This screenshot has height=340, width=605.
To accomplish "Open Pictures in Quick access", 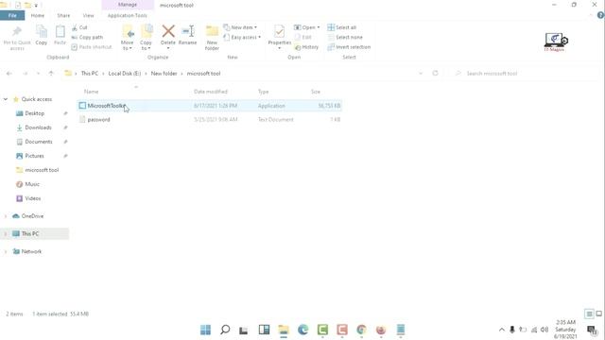I will (34, 156).
